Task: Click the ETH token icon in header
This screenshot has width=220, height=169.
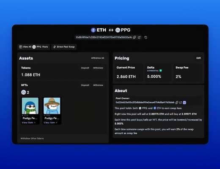Action: point(93,30)
